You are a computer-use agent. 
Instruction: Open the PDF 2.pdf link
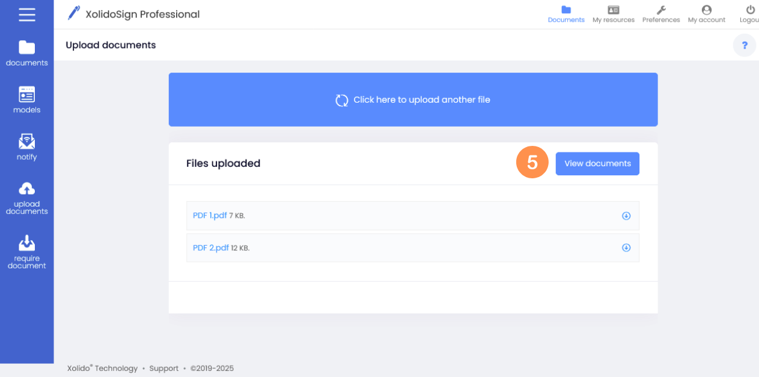pyautogui.click(x=211, y=247)
